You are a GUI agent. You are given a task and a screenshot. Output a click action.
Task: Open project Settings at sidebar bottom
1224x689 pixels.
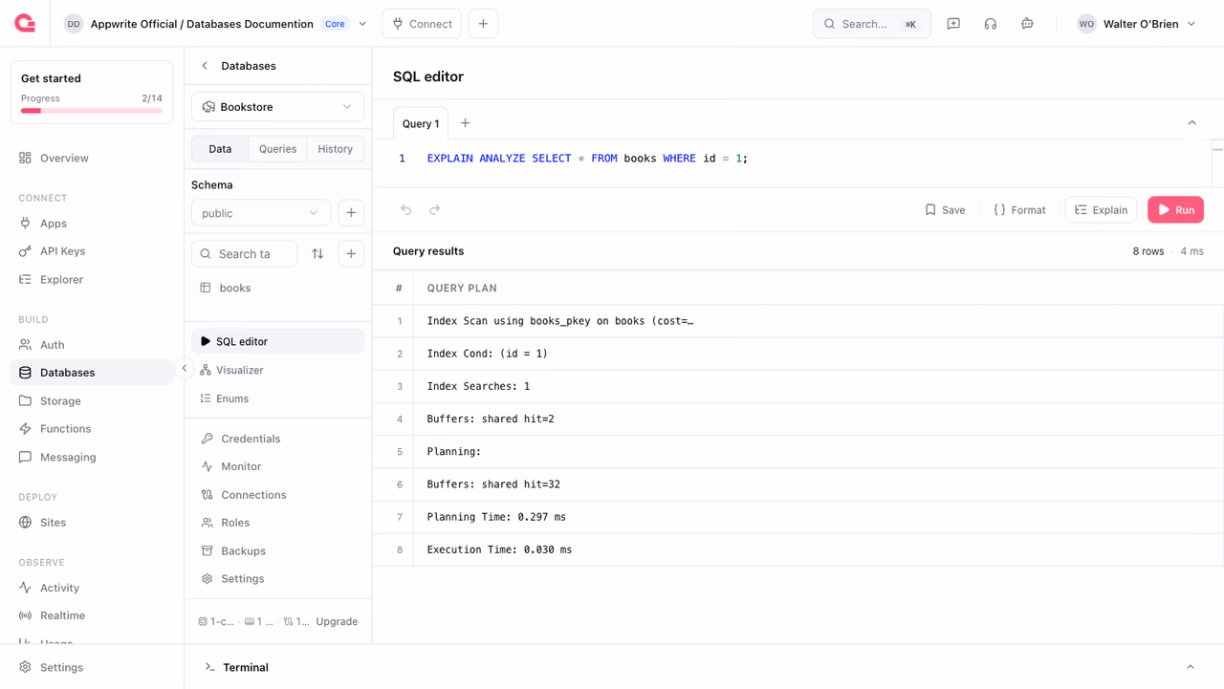[92, 667]
